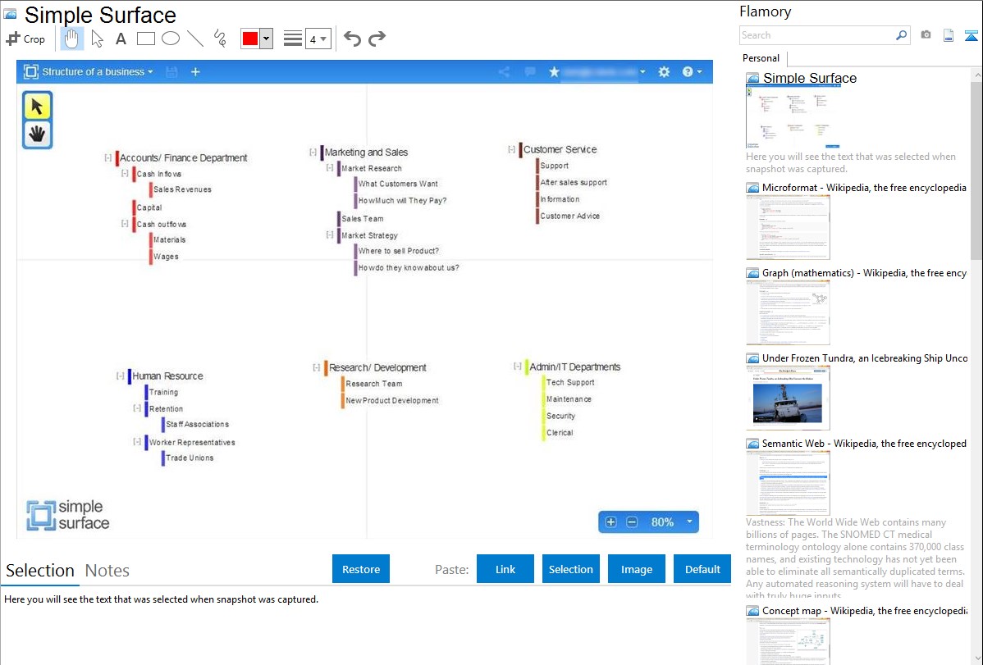
Task: Open the settings gear in the blue header
Action: click(665, 72)
